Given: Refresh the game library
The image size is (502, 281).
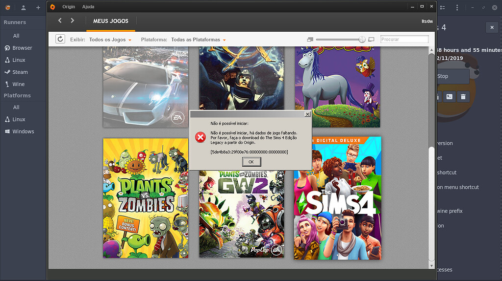Looking at the screenshot, I should point(60,39).
